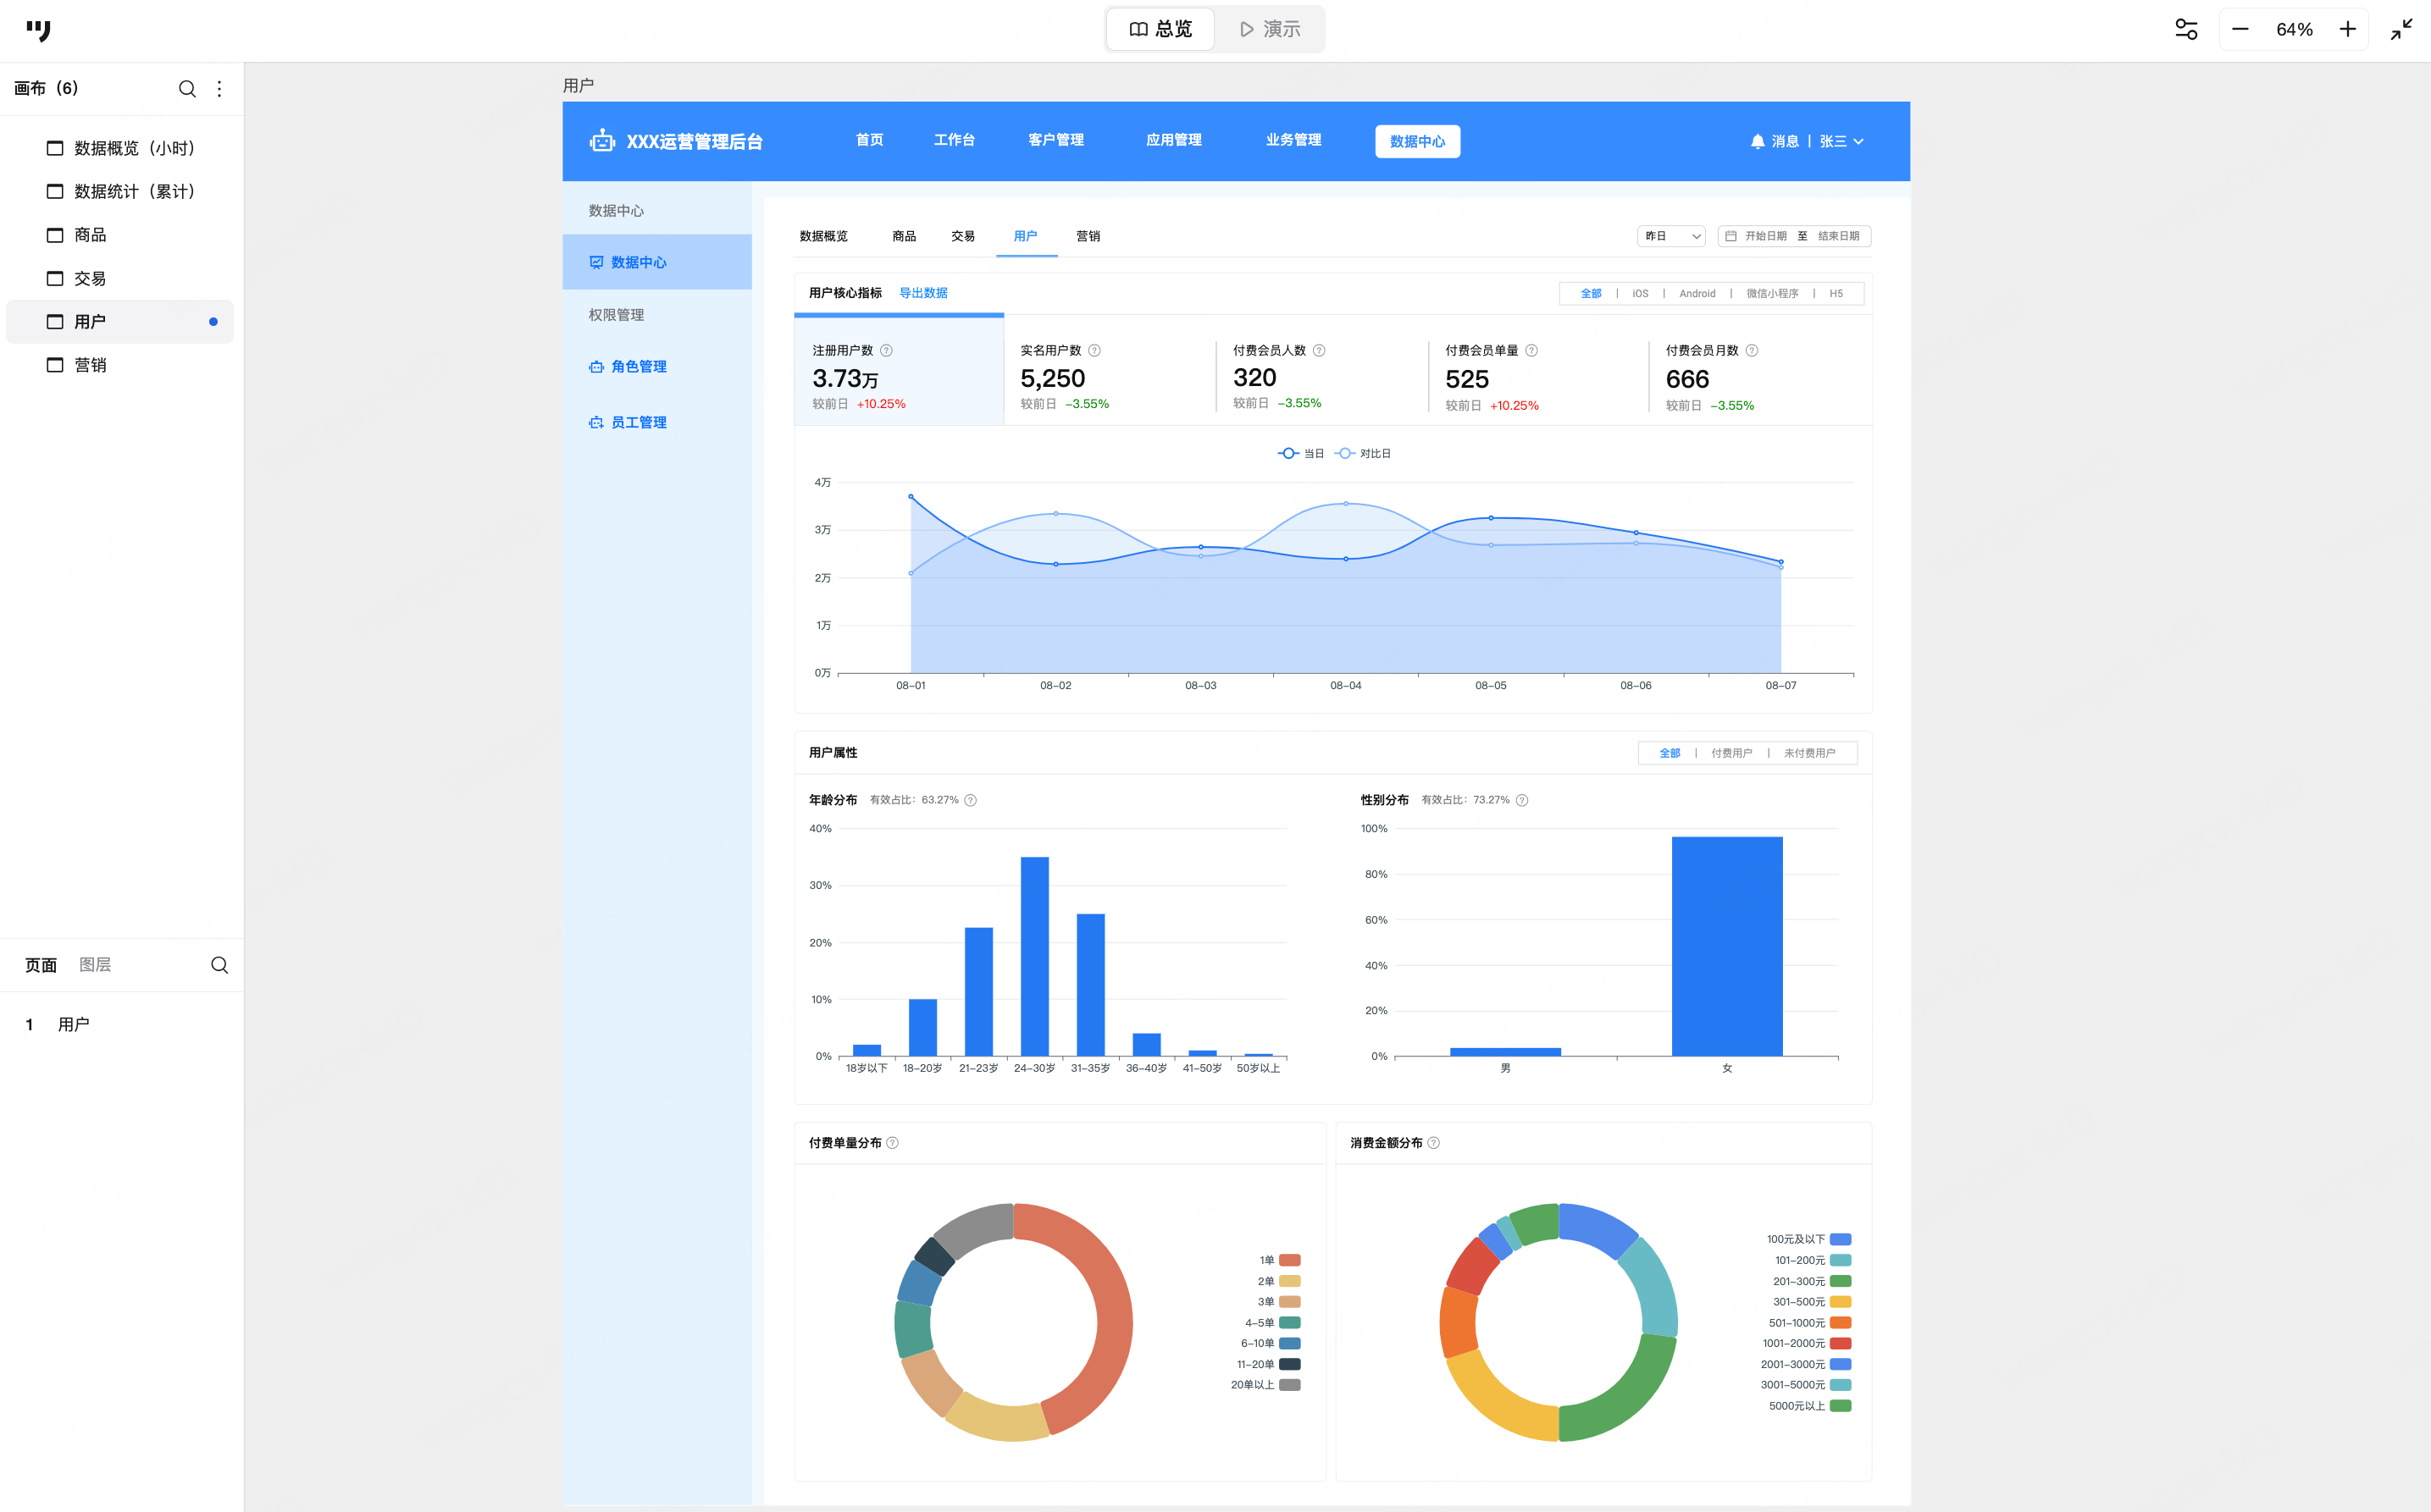Open the 开始日期 date picker field

click(x=1764, y=237)
